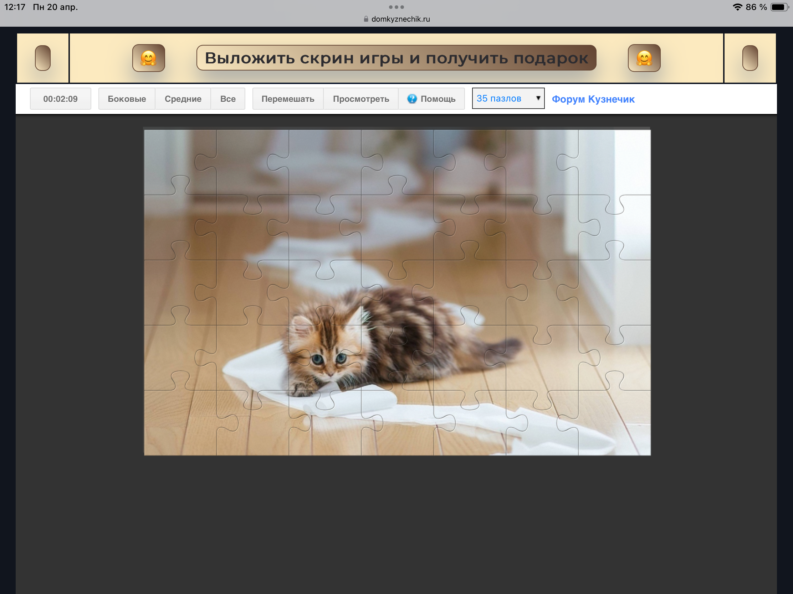The image size is (793, 594).
Task: Click the blue question mark help icon
Action: coord(412,99)
